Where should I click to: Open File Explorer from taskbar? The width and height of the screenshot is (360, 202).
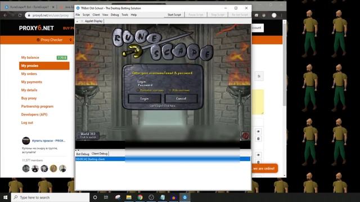[x=129, y=197]
